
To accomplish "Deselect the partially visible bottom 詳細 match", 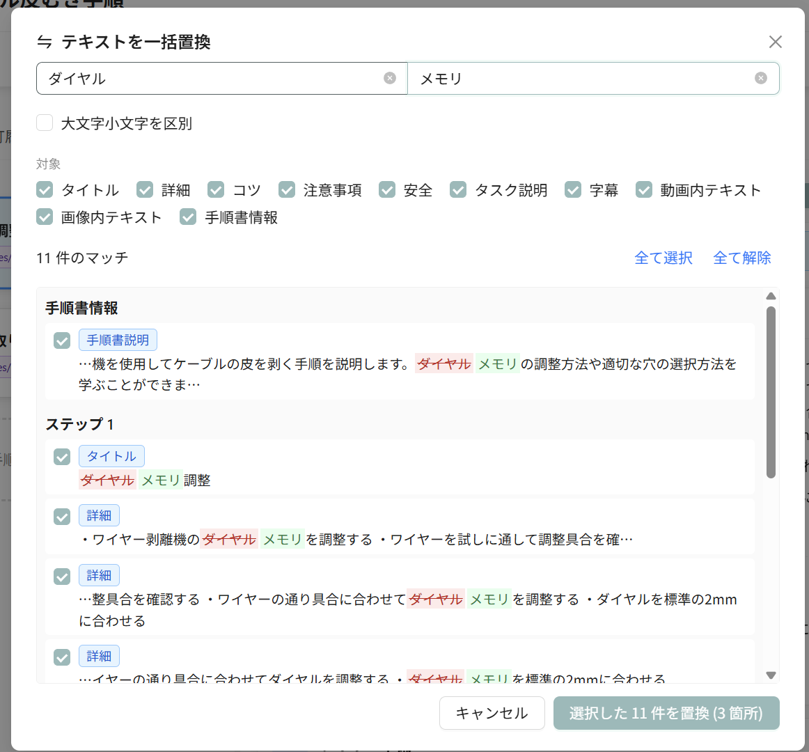I will coord(62,657).
